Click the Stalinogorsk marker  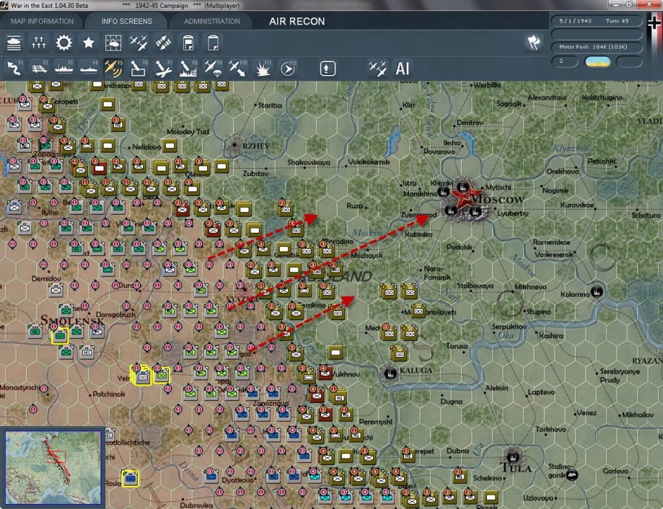pos(572,475)
